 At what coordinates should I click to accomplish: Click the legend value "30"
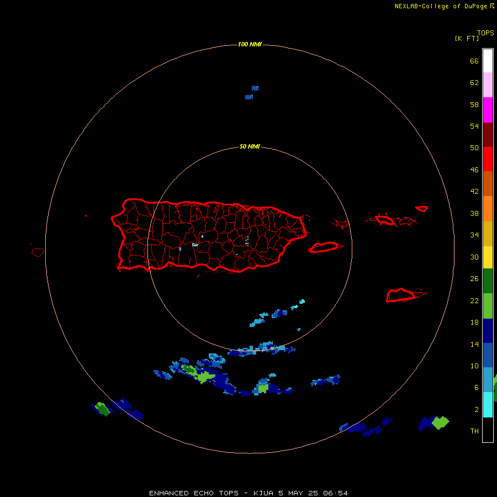pyautogui.click(x=474, y=257)
